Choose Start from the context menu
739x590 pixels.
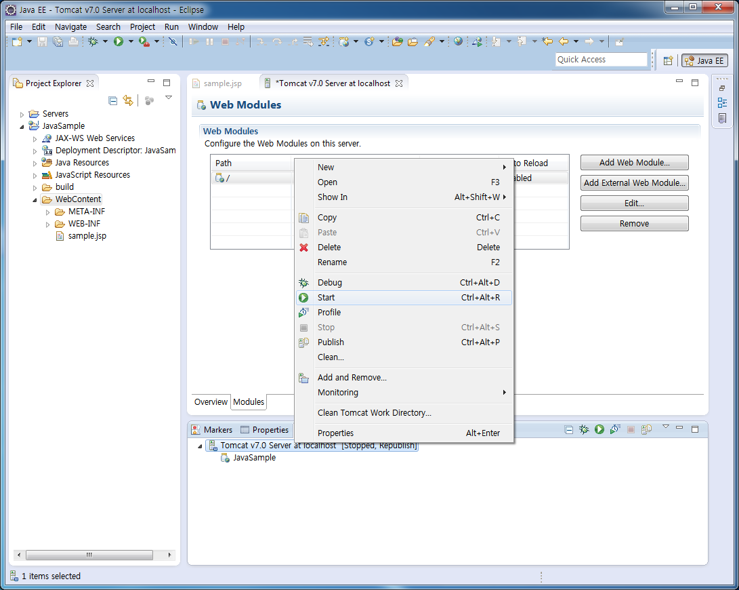(326, 298)
